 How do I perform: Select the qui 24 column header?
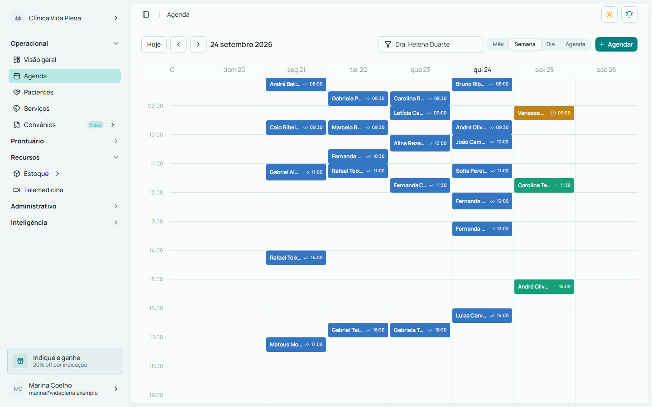click(x=482, y=70)
